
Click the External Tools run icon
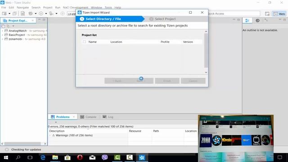coord(51,13)
